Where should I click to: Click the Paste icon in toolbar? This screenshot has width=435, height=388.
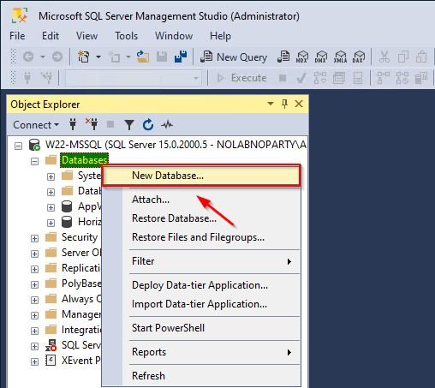pyautogui.click(x=421, y=57)
